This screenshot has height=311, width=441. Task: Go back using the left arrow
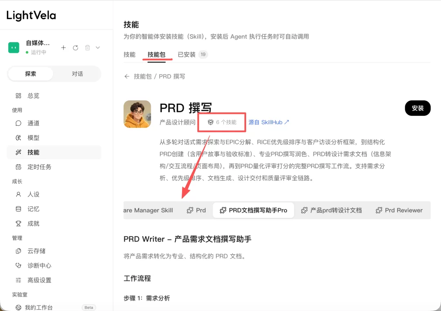[x=127, y=76]
